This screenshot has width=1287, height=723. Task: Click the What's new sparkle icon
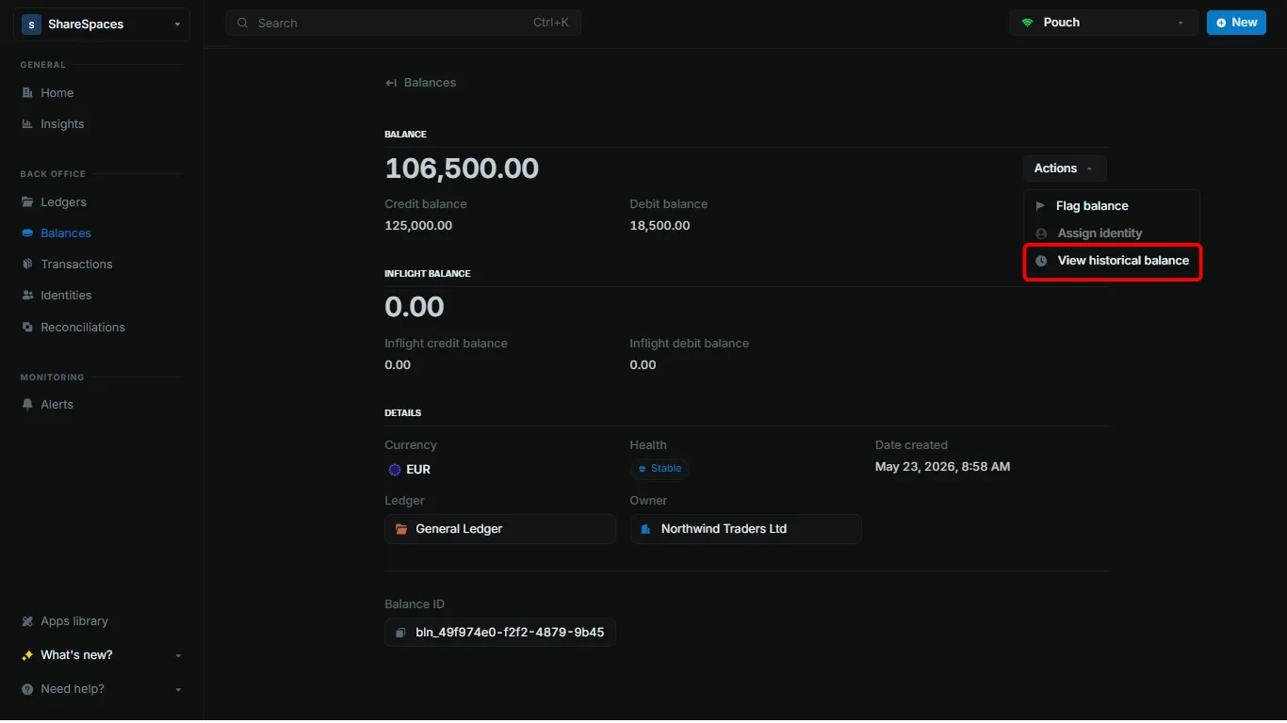tap(27, 655)
